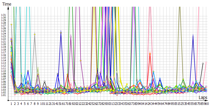Click the blue data point at 1:10 on lap 6

28,71
